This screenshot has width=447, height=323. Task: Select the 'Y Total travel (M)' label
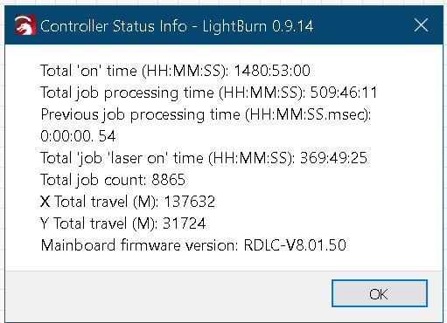pos(99,223)
